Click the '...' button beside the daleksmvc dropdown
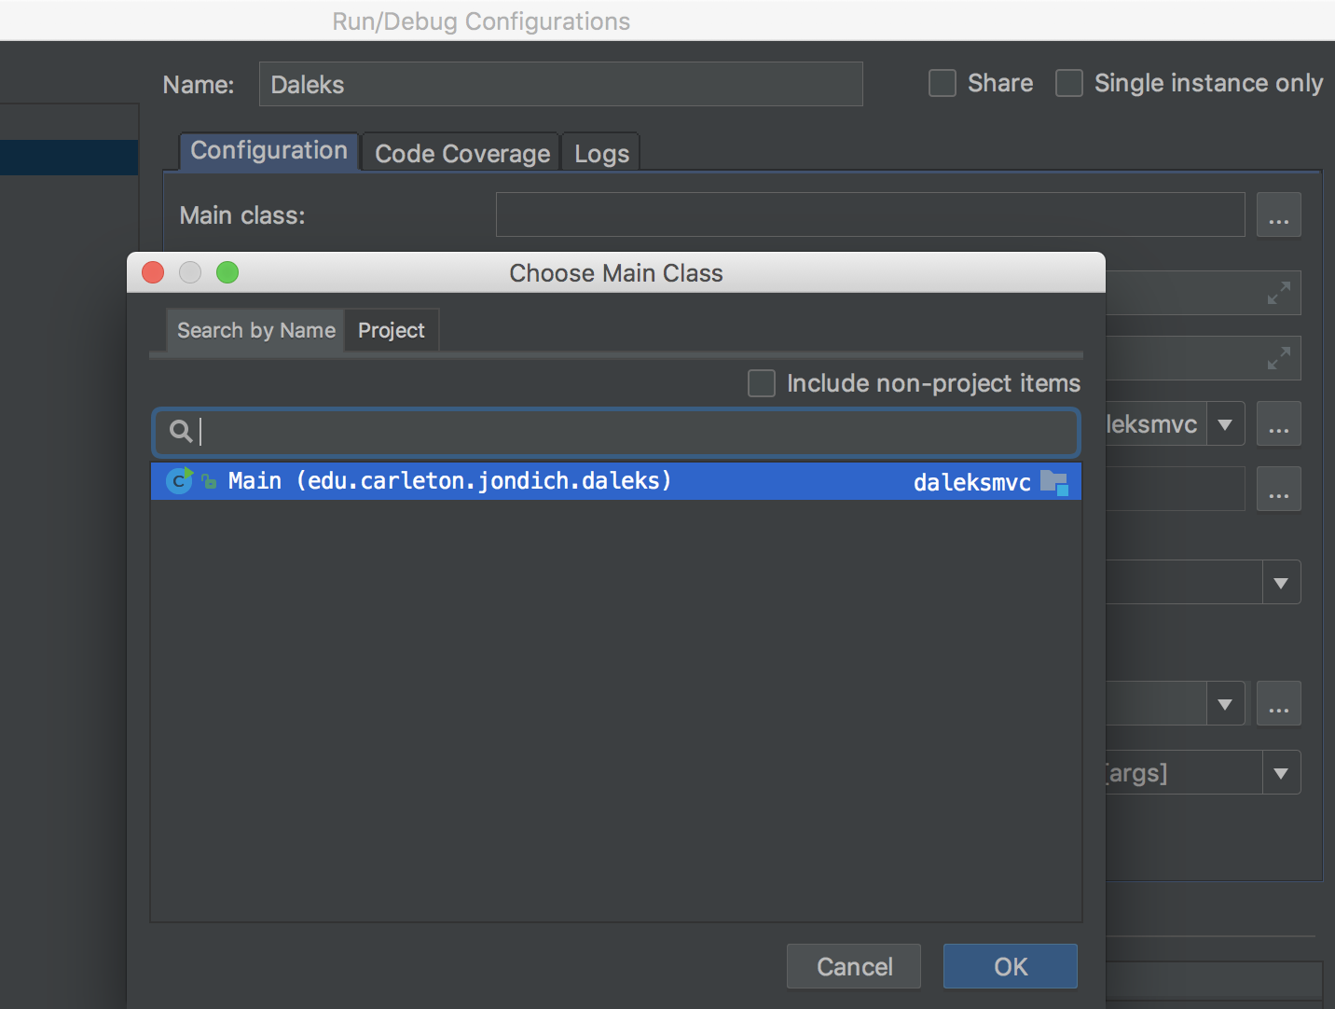The width and height of the screenshot is (1335, 1009). pyautogui.click(x=1278, y=424)
